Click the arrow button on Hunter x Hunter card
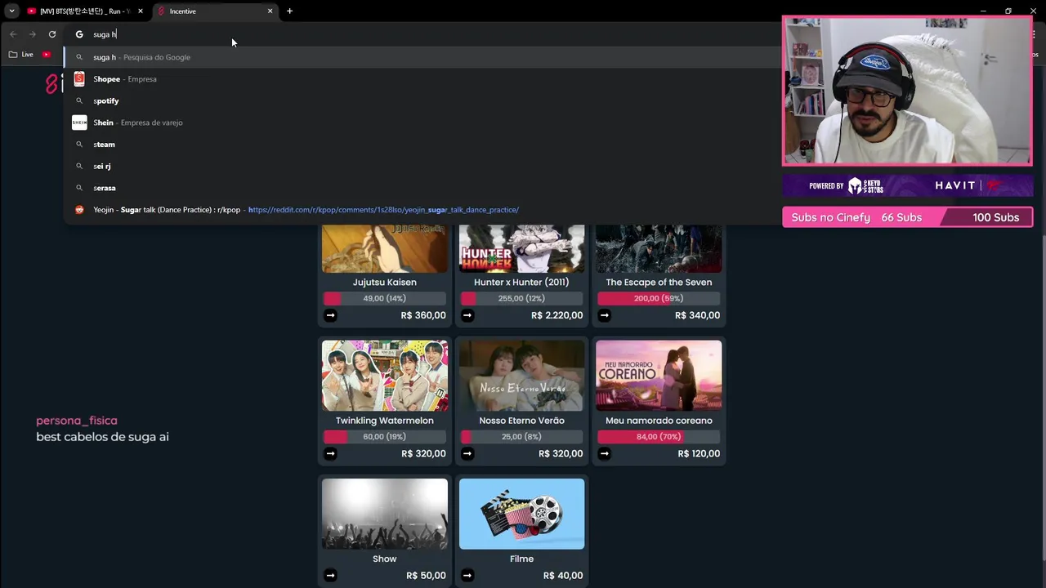This screenshot has height=588, width=1046. pyautogui.click(x=467, y=315)
